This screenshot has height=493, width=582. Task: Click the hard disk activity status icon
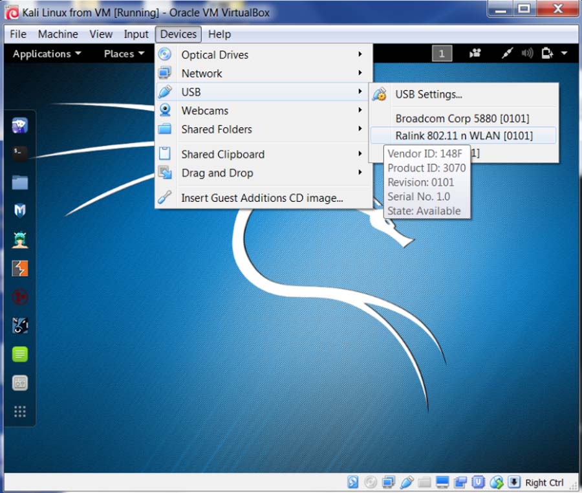(353, 482)
